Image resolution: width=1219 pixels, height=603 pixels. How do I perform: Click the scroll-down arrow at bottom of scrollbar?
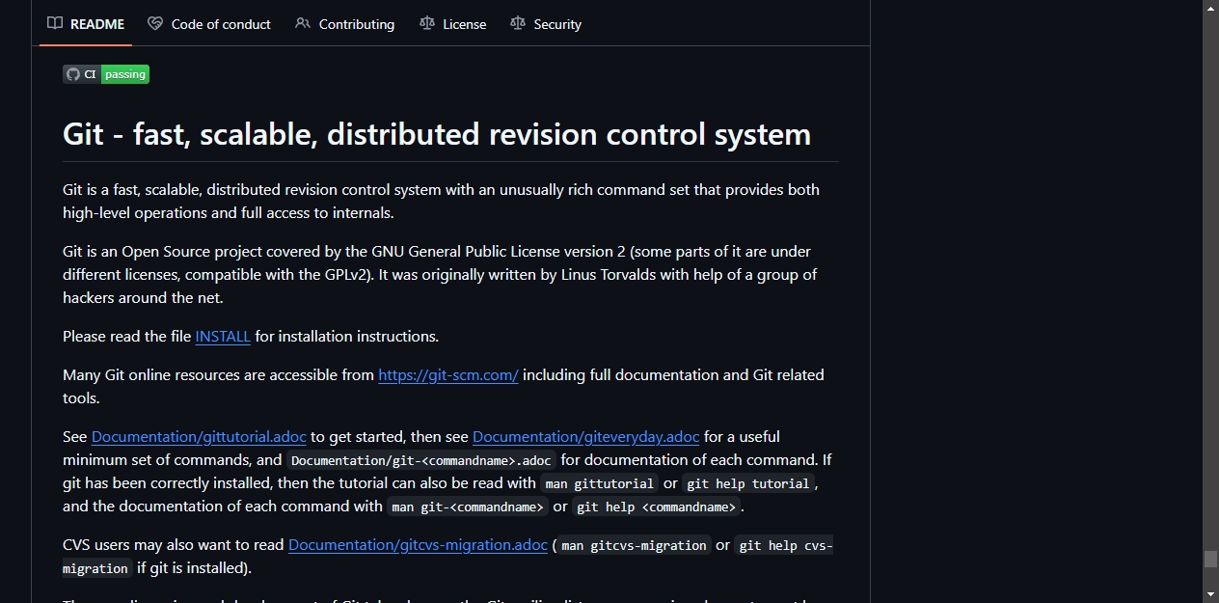tap(1210, 594)
